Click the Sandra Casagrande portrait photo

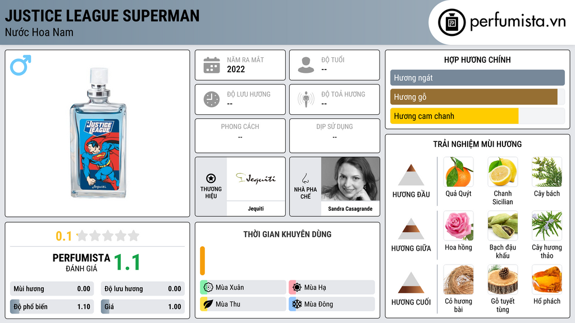pyautogui.click(x=350, y=179)
